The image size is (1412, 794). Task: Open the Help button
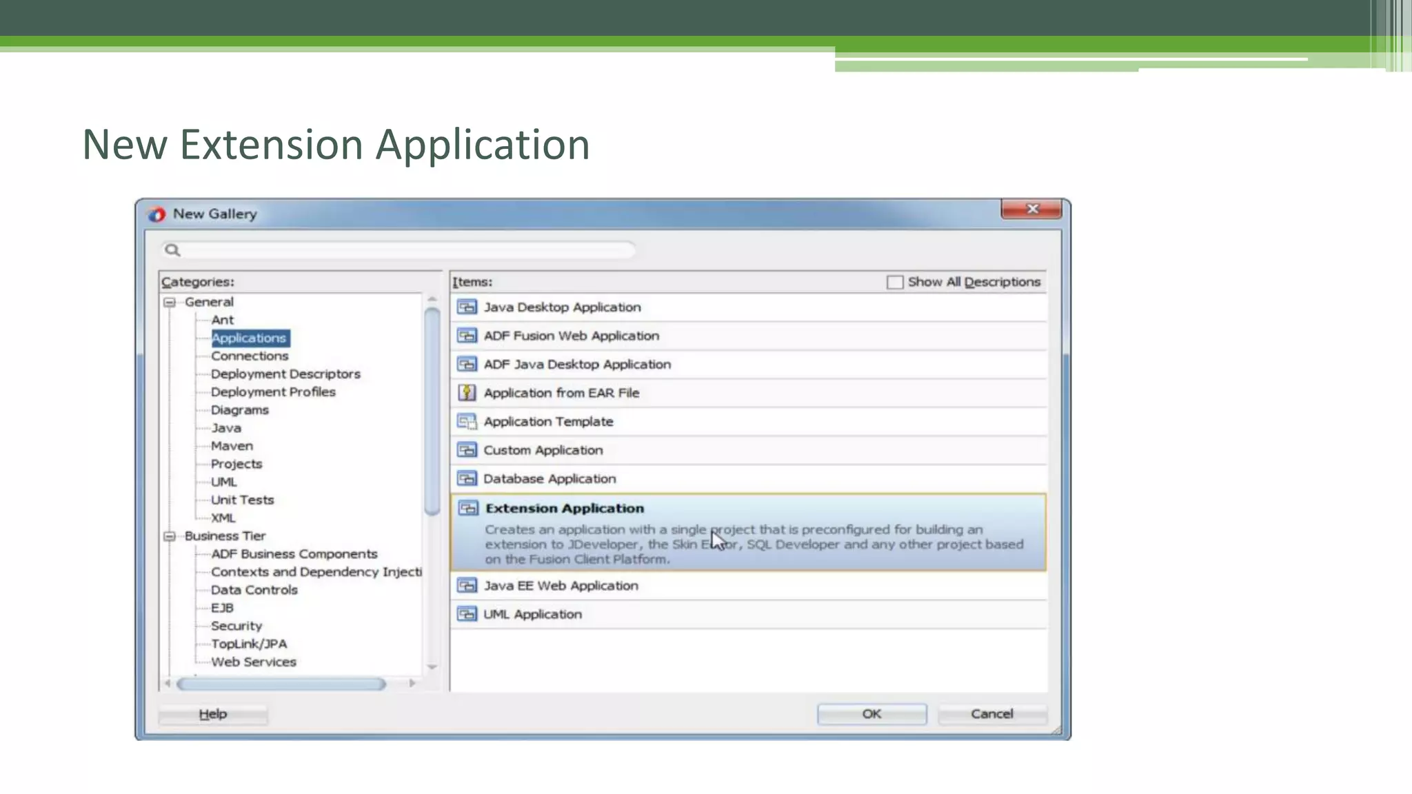[212, 714]
